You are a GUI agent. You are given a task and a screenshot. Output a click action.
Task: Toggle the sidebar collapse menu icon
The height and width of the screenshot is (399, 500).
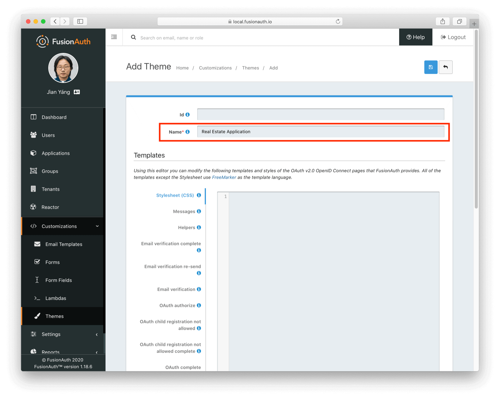pos(114,37)
